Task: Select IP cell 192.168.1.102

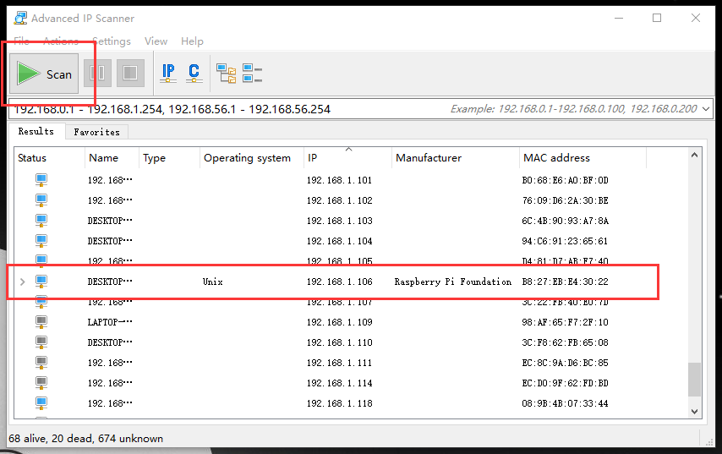Action: [339, 200]
